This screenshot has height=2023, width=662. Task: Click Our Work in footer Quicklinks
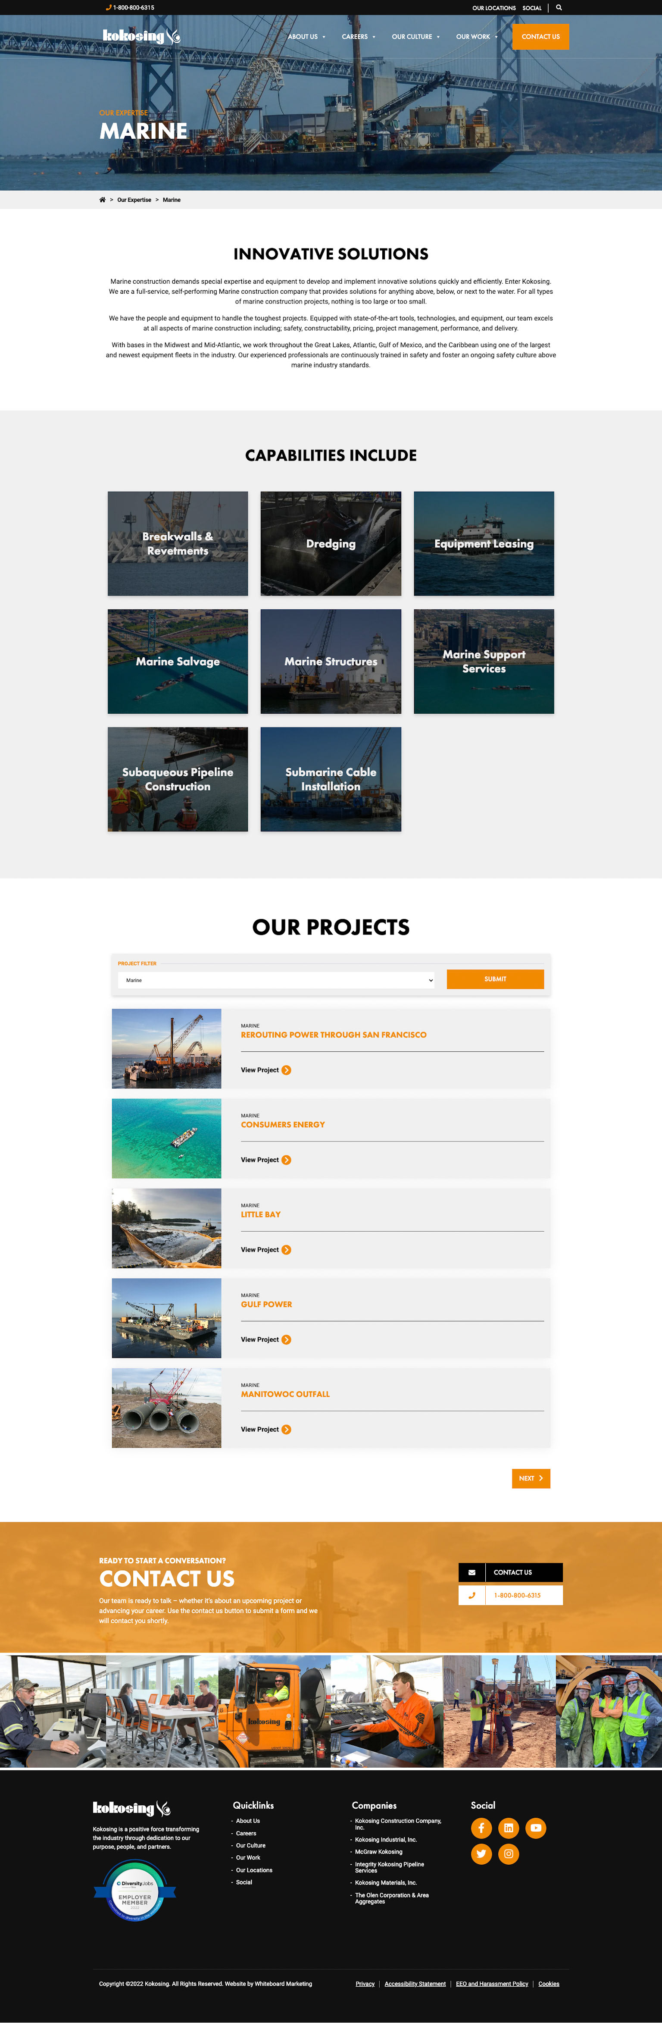click(248, 1857)
